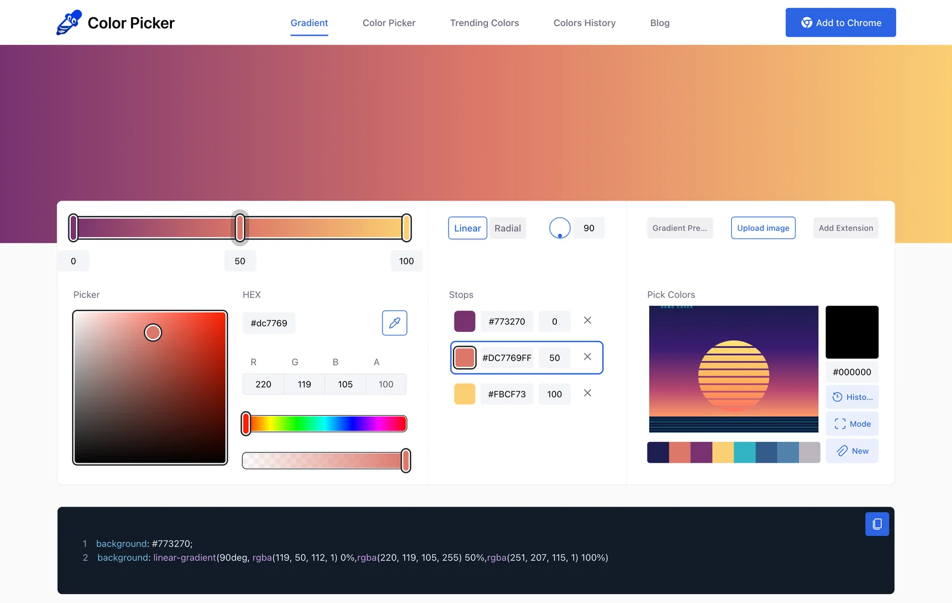The height and width of the screenshot is (603, 952).
Task: Select the right gradient stop handle at 100
Action: coord(406,228)
